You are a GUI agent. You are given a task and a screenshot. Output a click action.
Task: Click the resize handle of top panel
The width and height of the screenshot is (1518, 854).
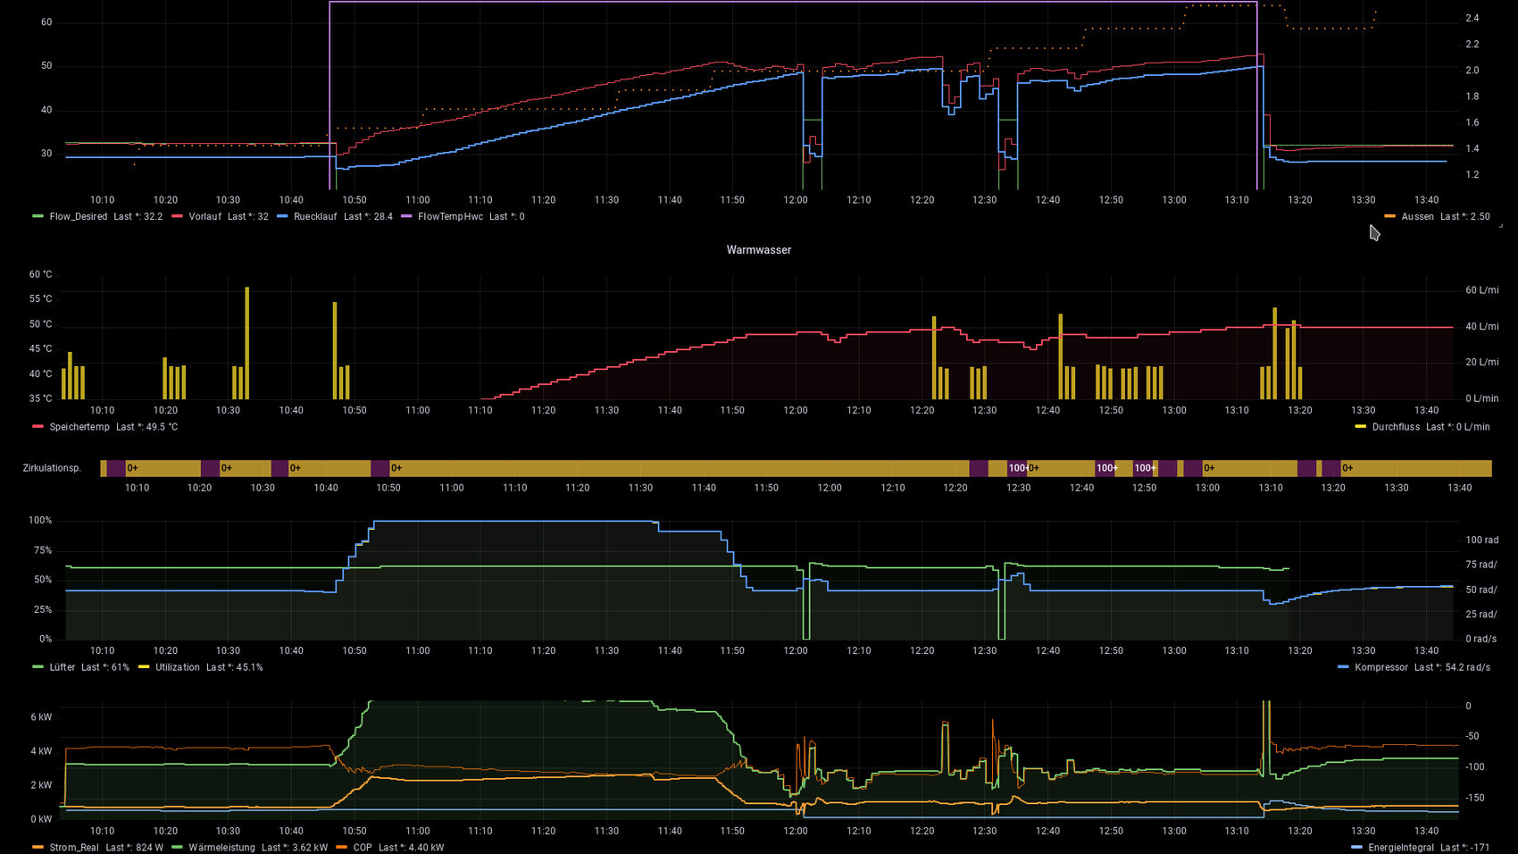click(x=1500, y=226)
